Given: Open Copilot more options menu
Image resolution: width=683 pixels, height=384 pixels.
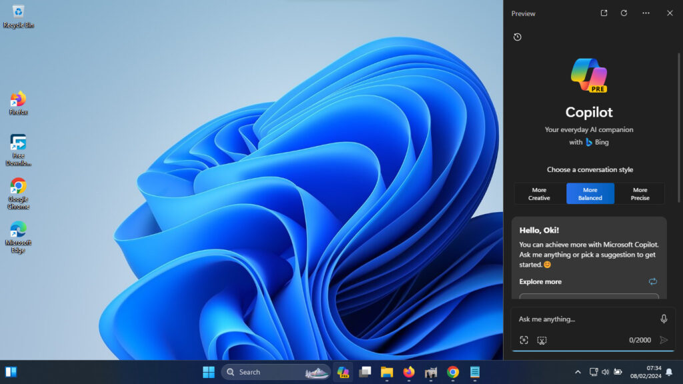Looking at the screenshot, I should pyautogui.click(x=646, y=13).
